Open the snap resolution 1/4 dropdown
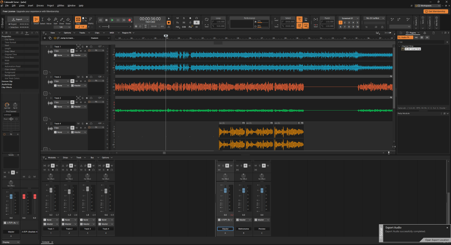451x245 pixels. 62,27
